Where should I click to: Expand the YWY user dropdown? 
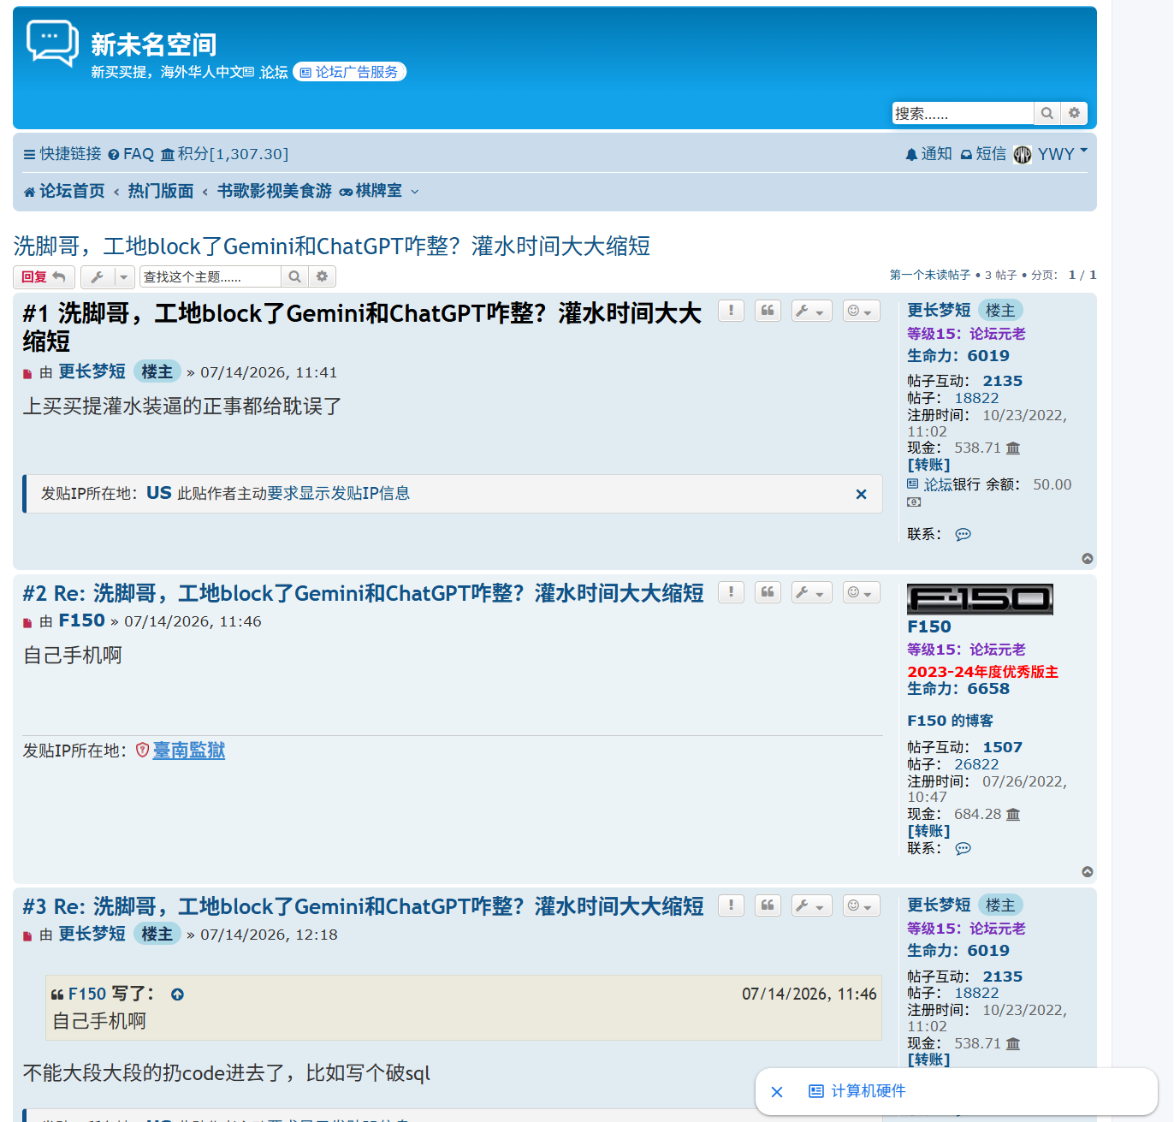click(1084, 151)
